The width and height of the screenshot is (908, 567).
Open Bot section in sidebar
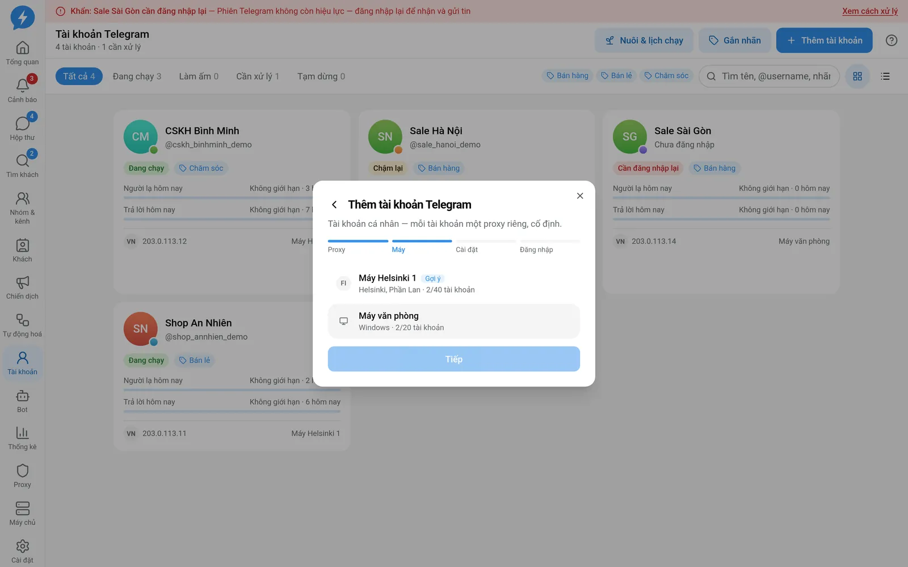coord(22,401)
